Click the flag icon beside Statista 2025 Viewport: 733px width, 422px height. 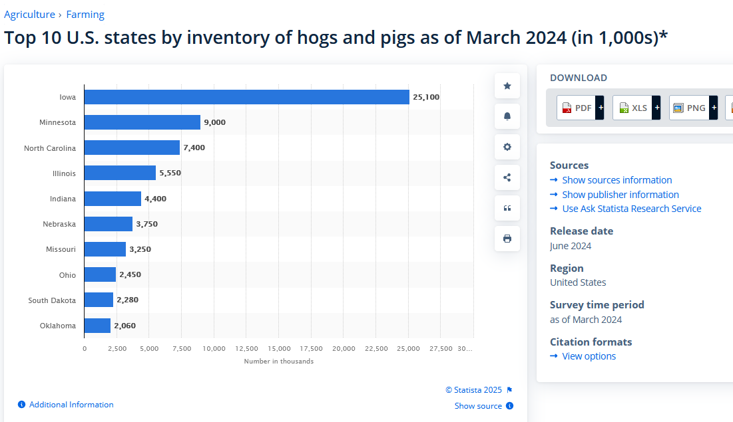(x=509, y=390)
